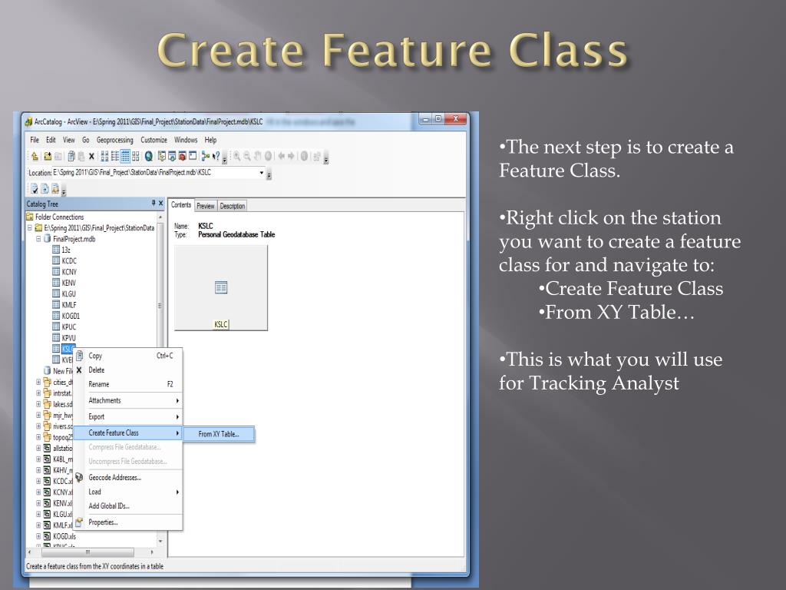Switch to Large Icons view
786x590 pixels.
coord(104,157)
